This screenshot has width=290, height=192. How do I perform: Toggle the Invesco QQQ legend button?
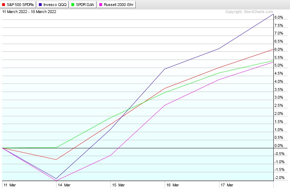53,5
